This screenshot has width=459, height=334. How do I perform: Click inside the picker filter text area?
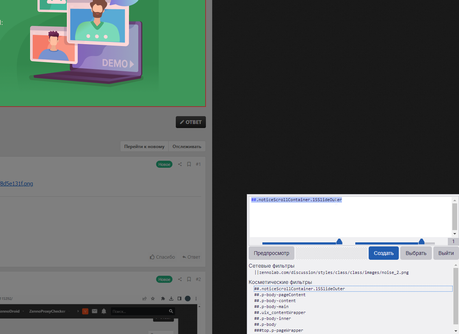pyautogui.click(x=350, y=217)
